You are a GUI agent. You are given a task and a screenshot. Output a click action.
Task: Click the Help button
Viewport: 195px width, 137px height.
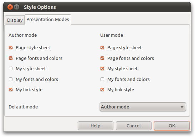(x=96, y=126)
